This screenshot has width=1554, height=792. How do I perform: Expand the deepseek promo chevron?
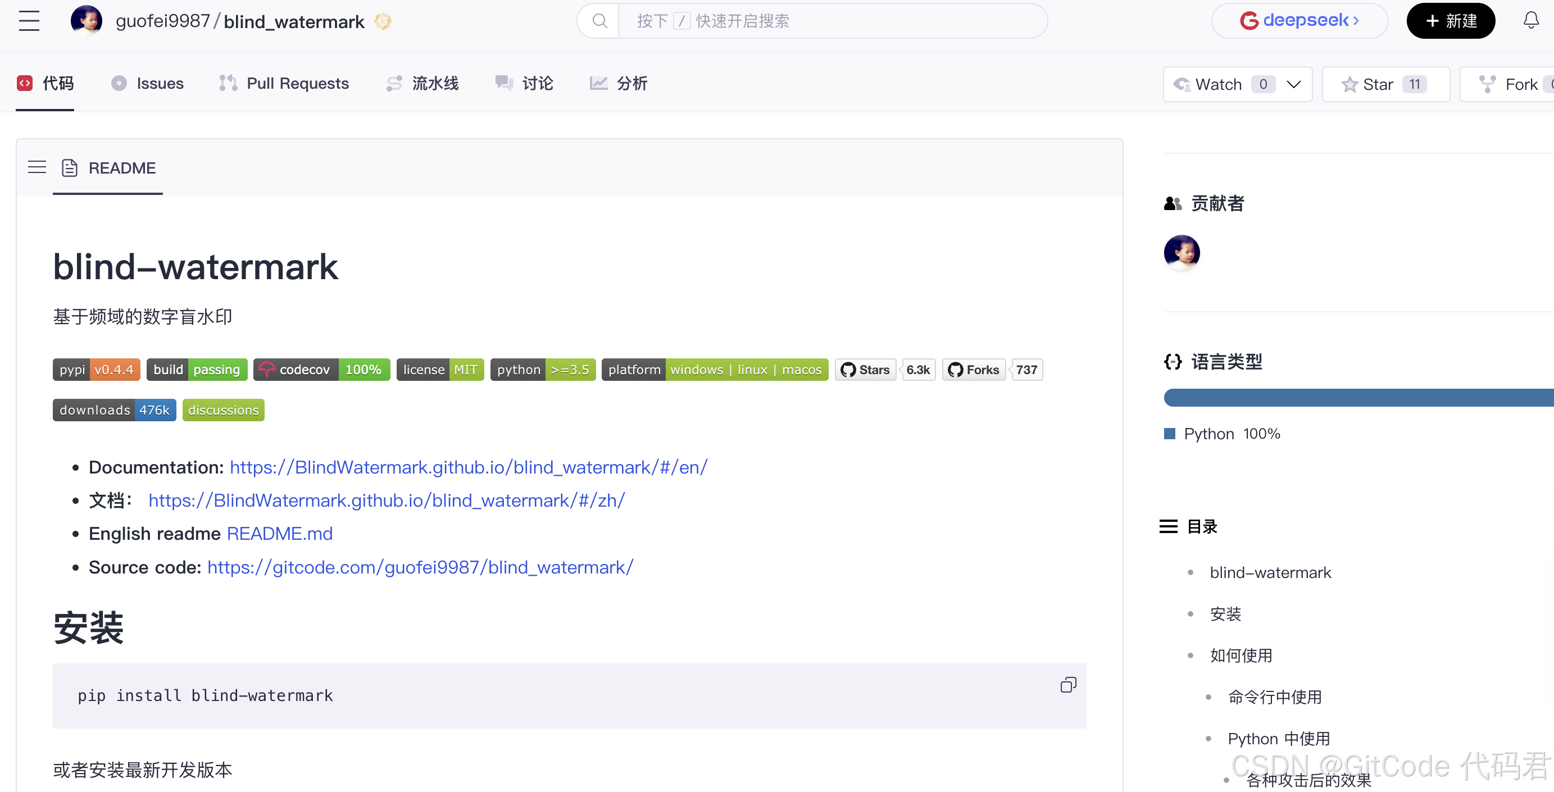1356,21
